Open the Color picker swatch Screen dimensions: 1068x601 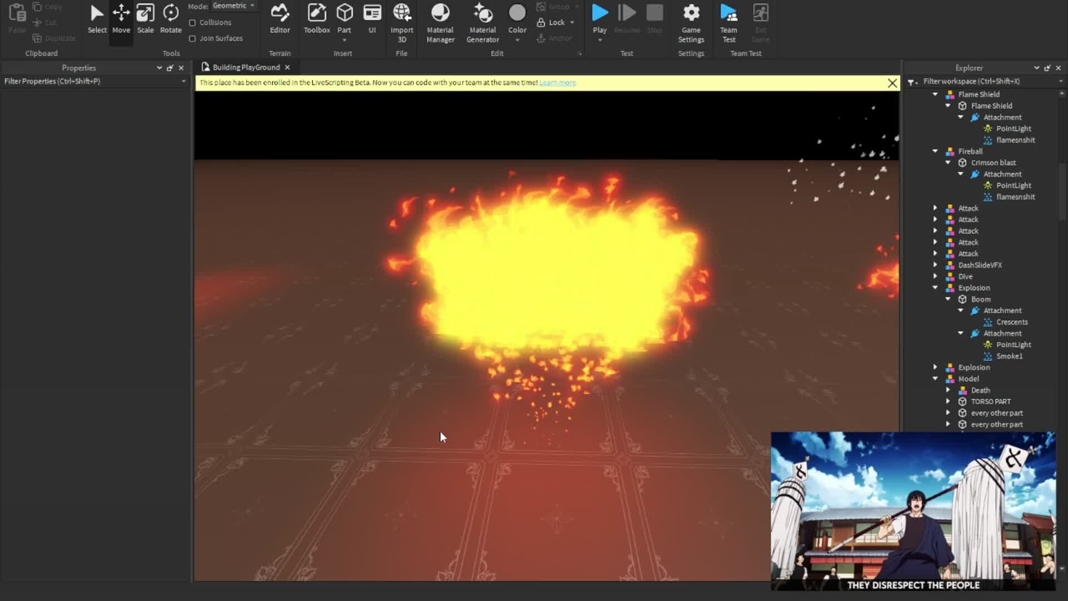coord(517,13)
